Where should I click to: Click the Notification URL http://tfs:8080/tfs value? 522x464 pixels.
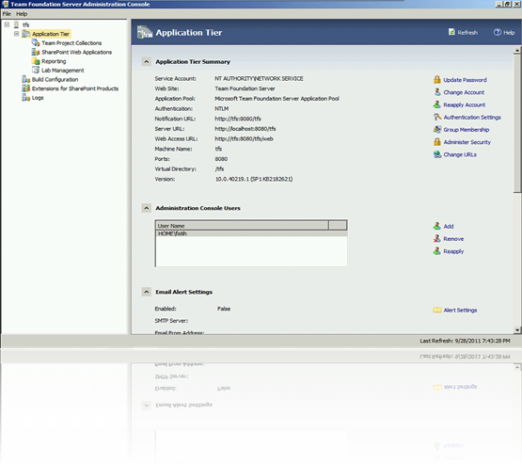(238, 119)
